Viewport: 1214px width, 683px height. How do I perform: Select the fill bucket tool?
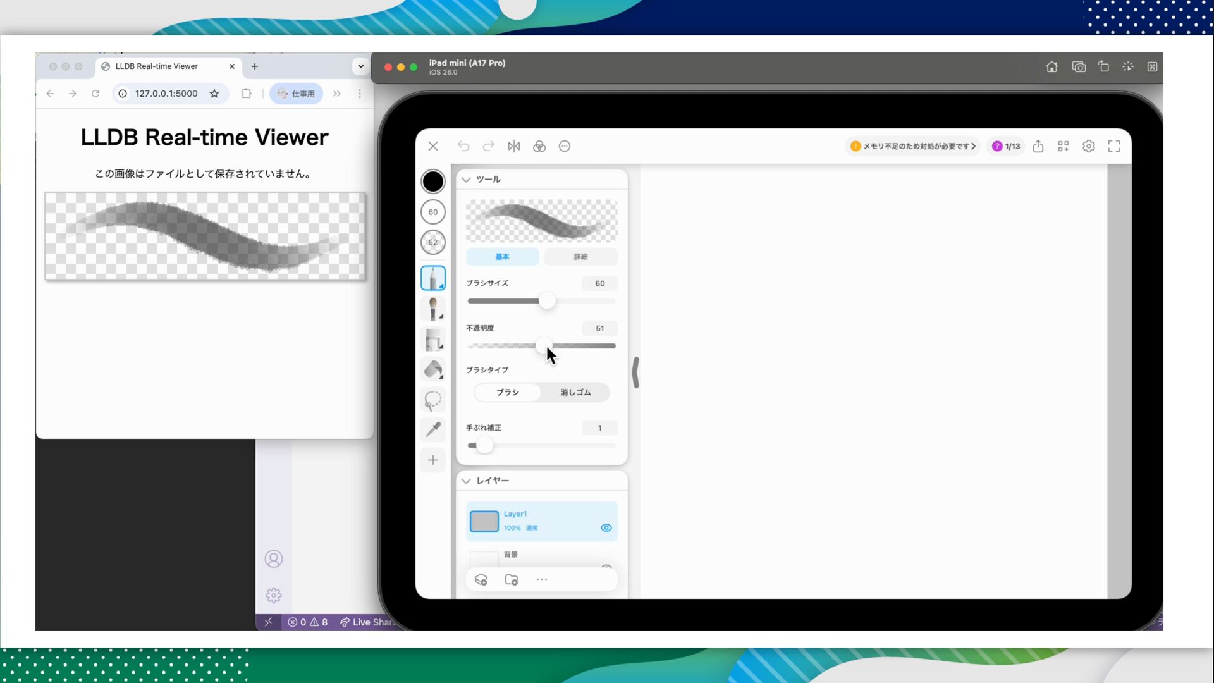coord(433,369)
